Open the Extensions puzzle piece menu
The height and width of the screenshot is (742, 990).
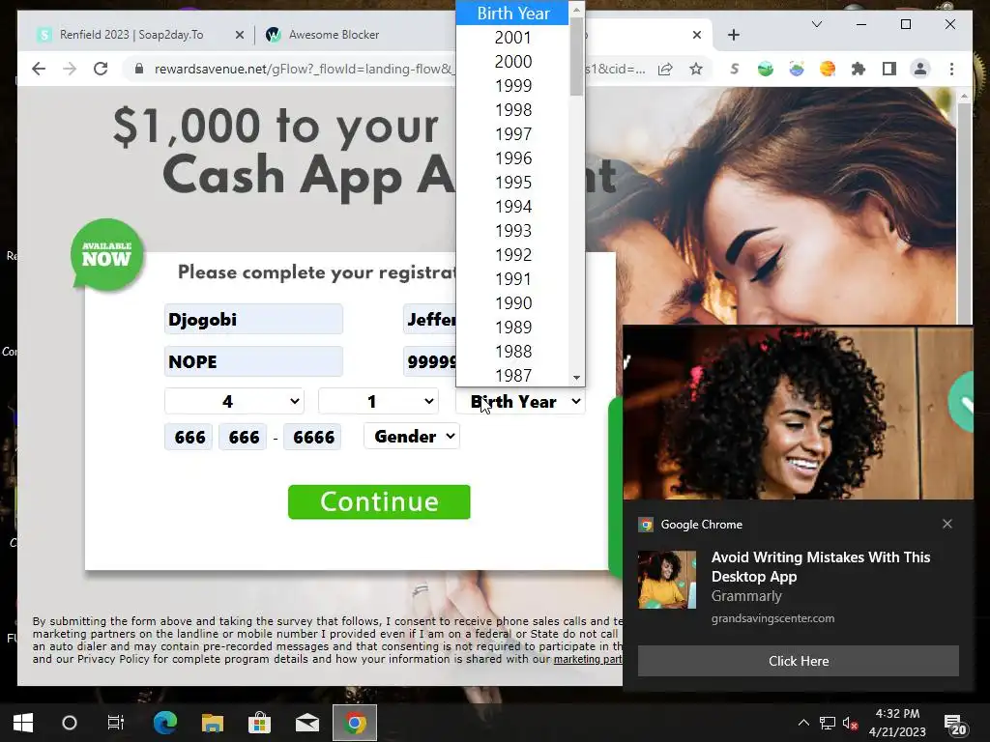pos(859,69)
